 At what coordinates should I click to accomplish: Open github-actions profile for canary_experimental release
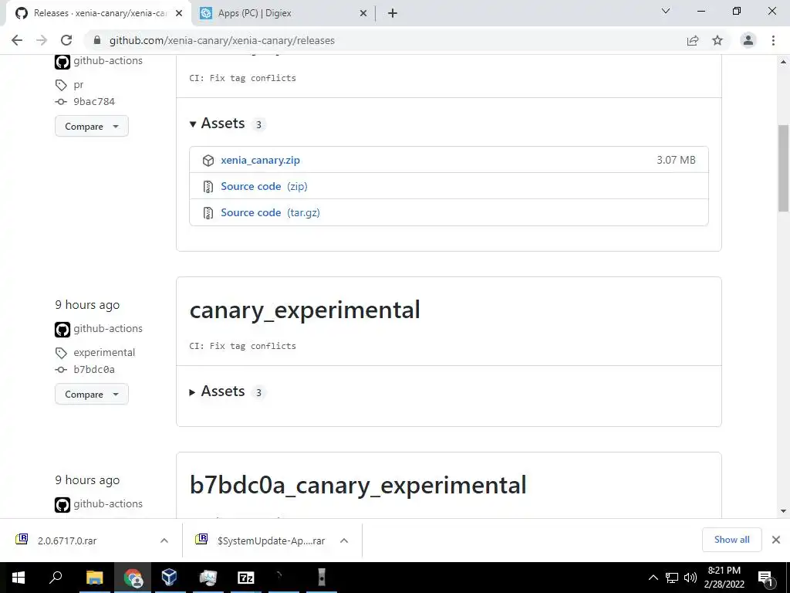(108, 328)
